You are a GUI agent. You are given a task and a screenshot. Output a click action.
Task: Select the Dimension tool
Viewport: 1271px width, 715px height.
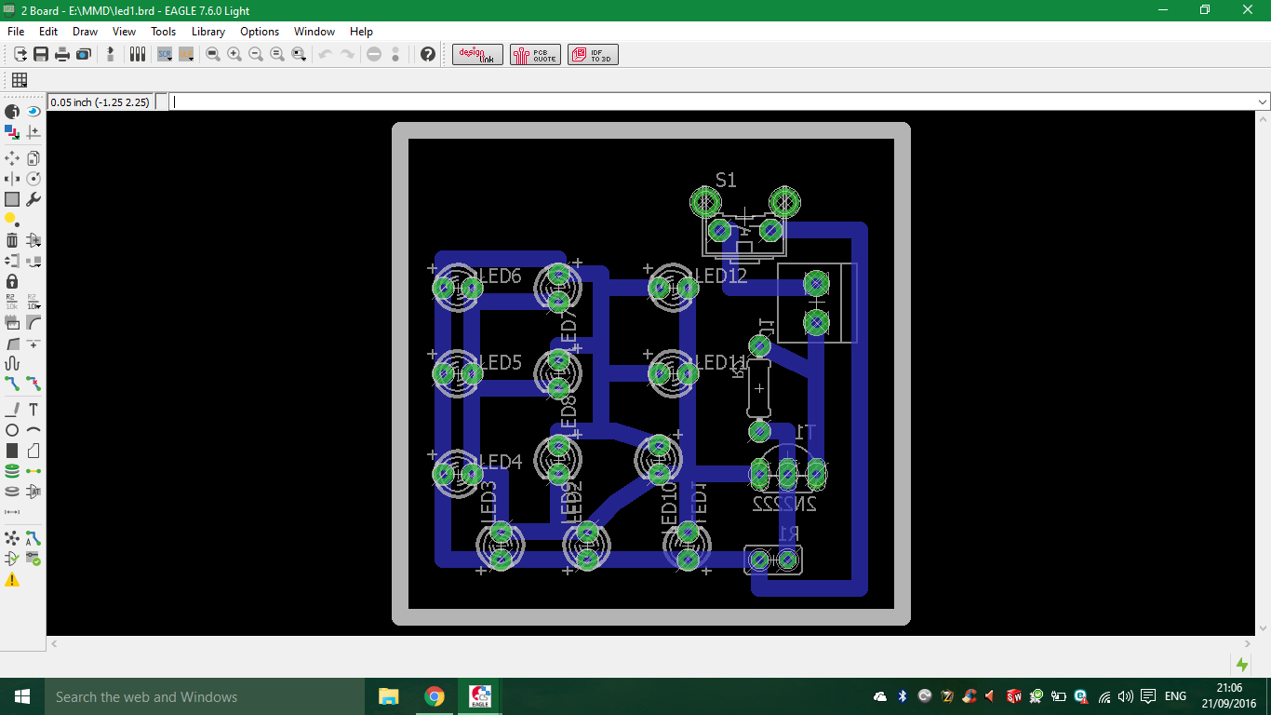point(12,512)
